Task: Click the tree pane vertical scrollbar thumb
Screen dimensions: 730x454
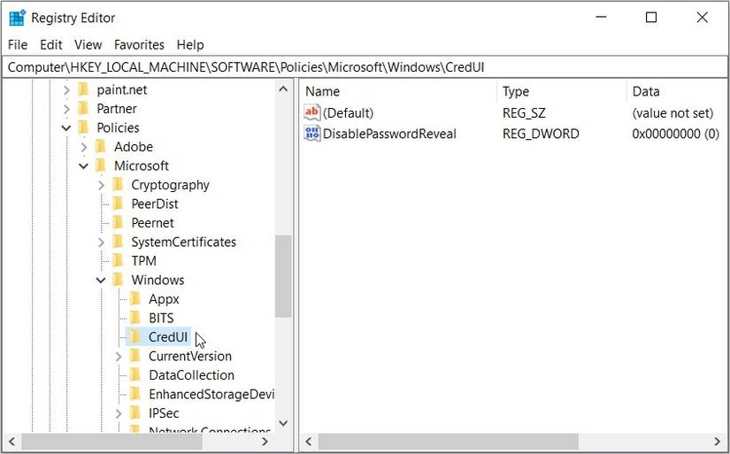Action: tap(283, 276)
